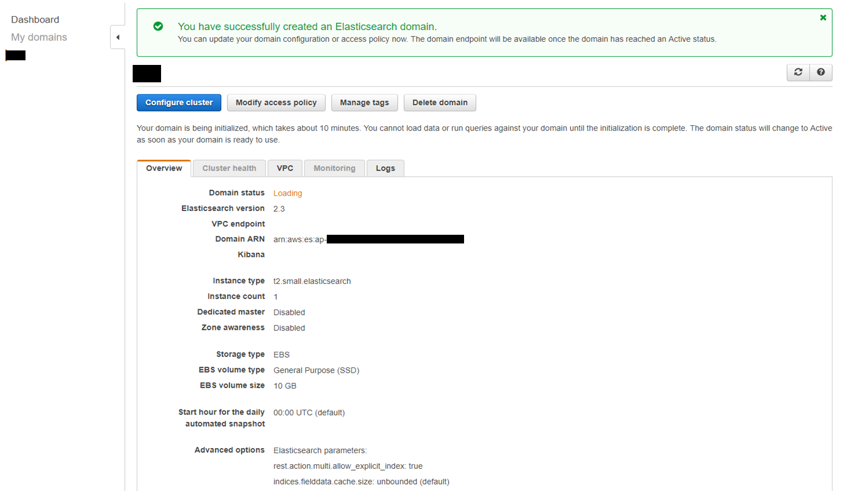This screenshot has height=491, width=847.
Task: Click the Delete domain button
Action: (x=440, y=103)
